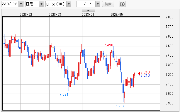Click the 検索 search button
The image size is (180, 112).
pos(108,4)
